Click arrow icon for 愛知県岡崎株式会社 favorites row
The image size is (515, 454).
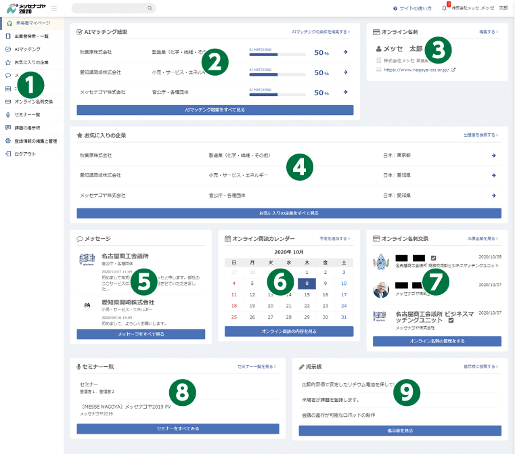point(493,175)
